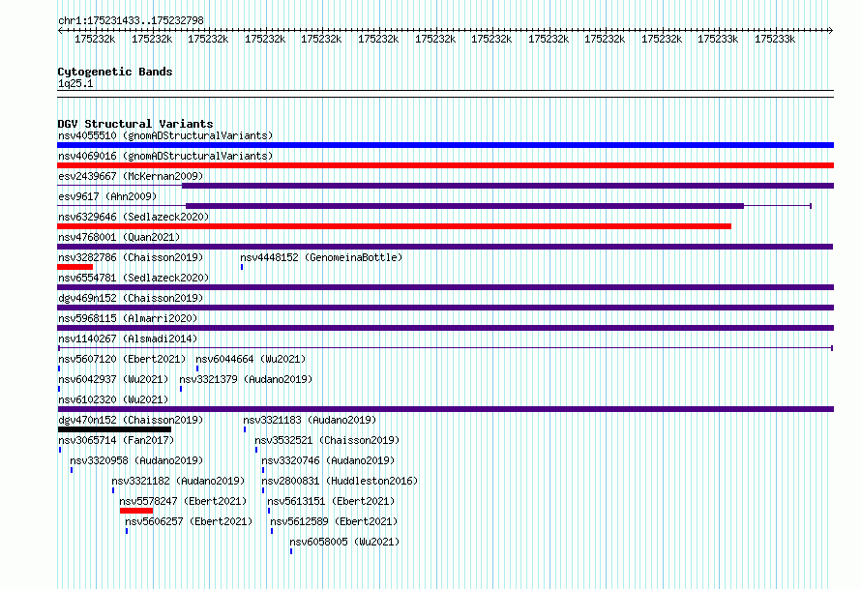Click the Cytogenetic Bands track title
Screen dimensions: 861x589
pyautogui.click(x=115, y=72)
